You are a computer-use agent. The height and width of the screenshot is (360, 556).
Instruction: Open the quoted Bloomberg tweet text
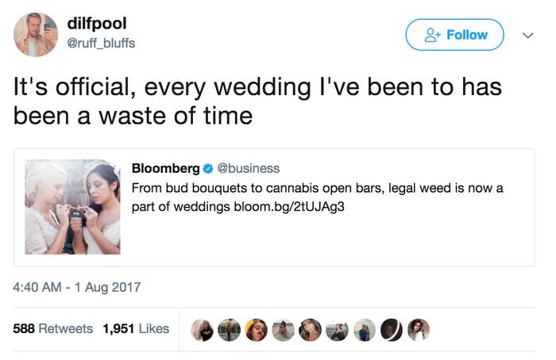point(317,197)
